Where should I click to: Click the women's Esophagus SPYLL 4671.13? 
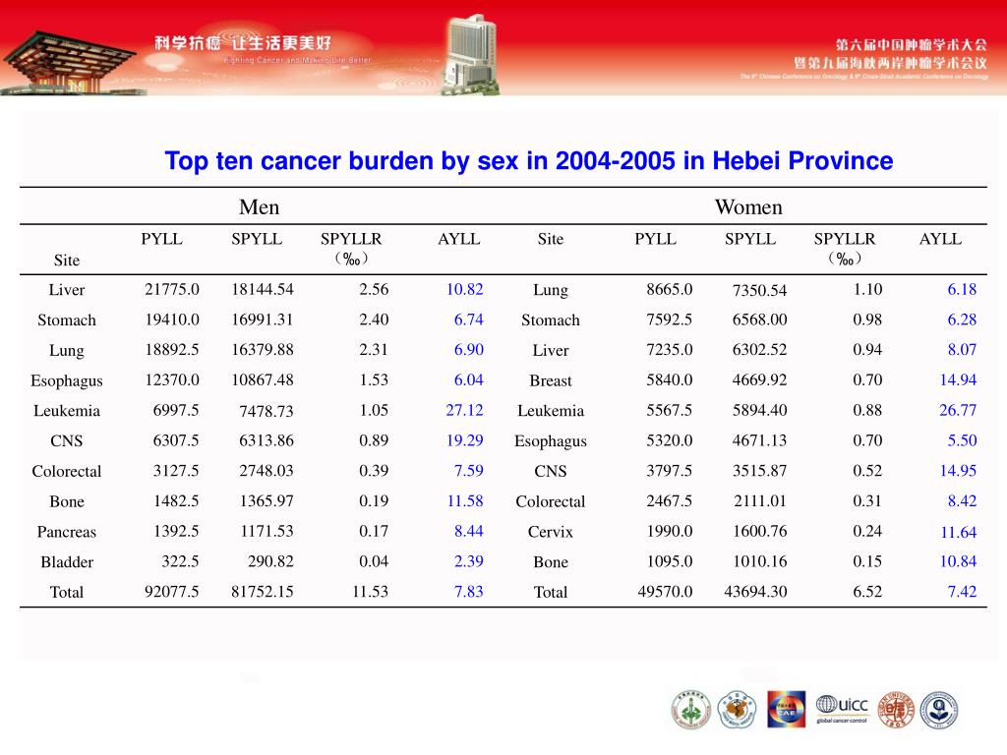(759, 440)
